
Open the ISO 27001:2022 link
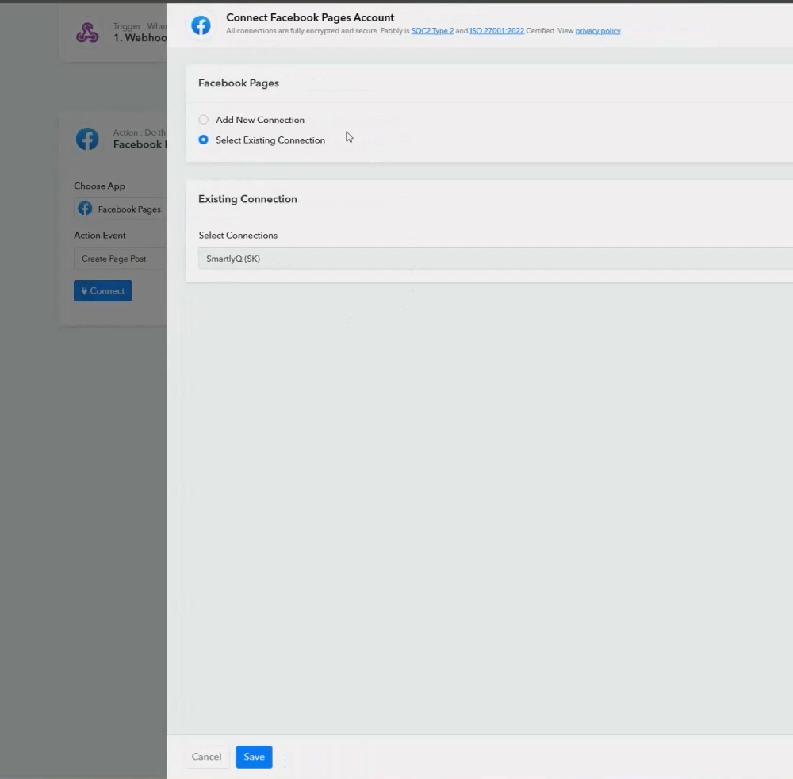(x=496, y=31)
